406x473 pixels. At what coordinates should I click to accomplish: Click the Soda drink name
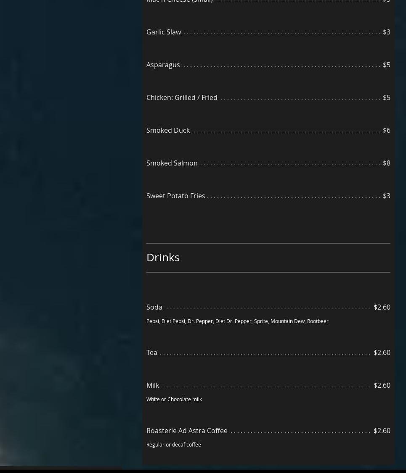pyautogui.click(x=154, y=307)
